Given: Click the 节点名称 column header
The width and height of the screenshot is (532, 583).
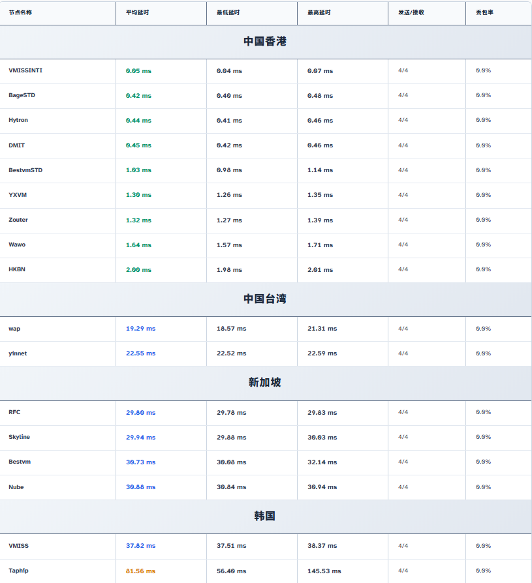Looking at the screenshot, I should (20, 12).
